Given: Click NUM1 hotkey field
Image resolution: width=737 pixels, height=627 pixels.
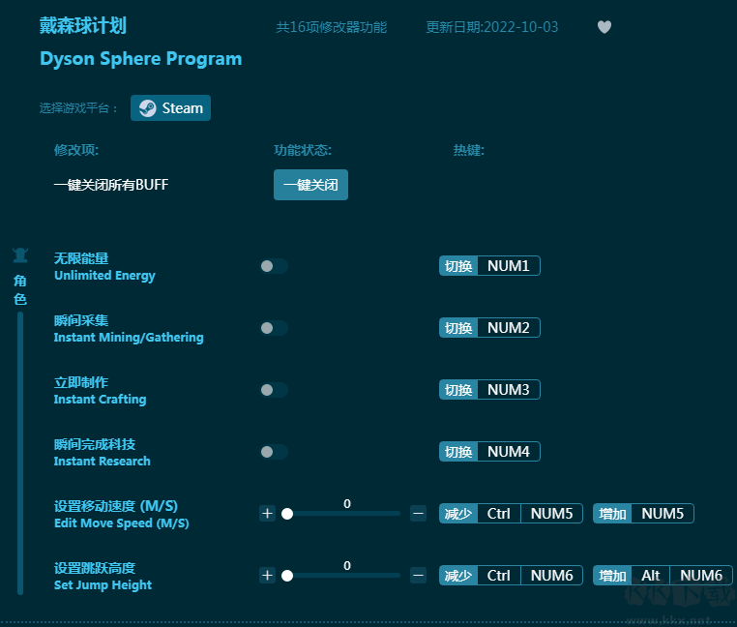Looking at the screenshot, I should pyautogui.click(x=509, y=266).
